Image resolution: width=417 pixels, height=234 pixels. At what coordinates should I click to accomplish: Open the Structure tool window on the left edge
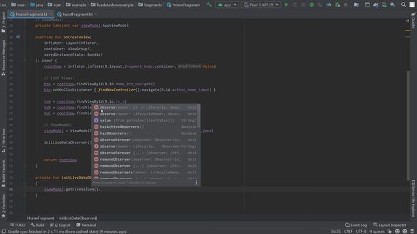[x=3, y=140]
